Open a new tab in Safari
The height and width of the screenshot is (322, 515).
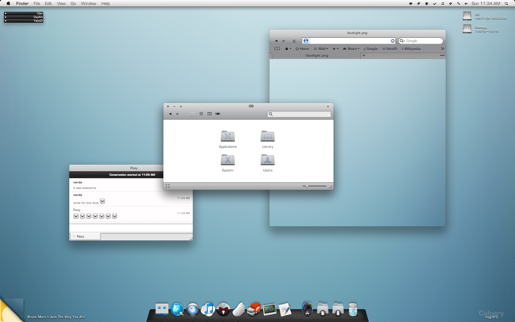[364, 56]
